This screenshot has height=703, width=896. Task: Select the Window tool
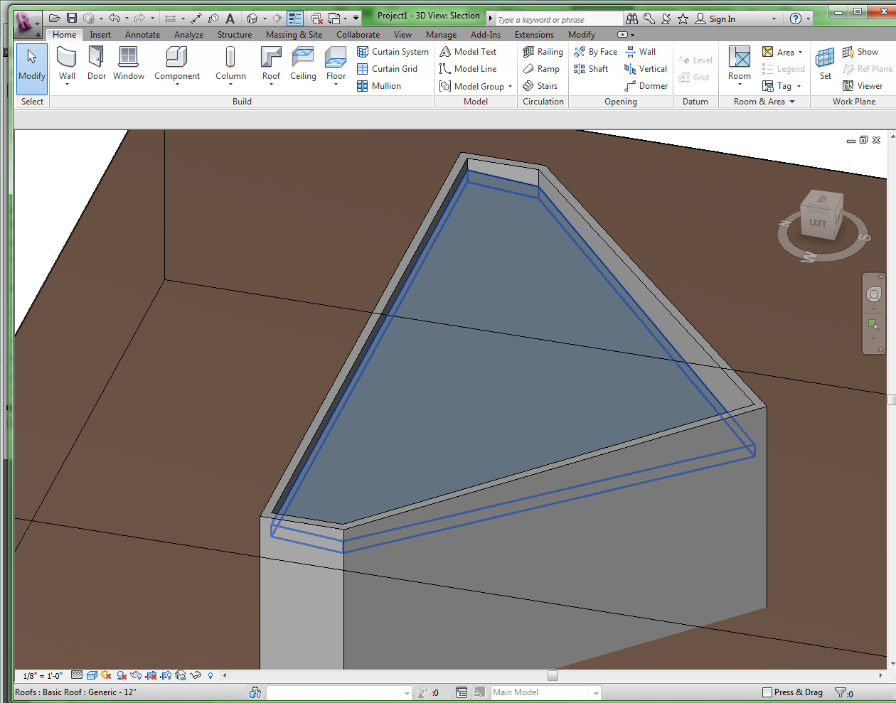point(129,64)
